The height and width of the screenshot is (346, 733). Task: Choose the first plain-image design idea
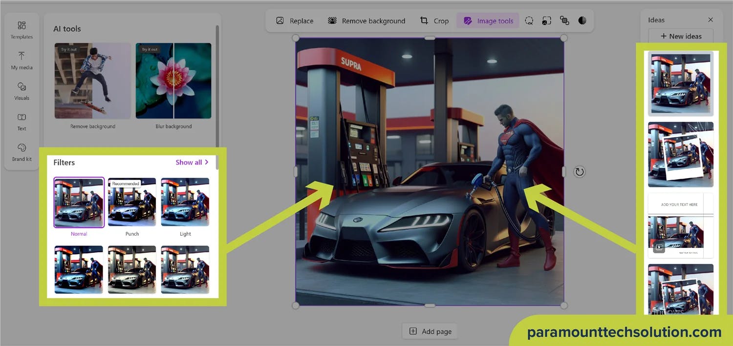[681, 83]
